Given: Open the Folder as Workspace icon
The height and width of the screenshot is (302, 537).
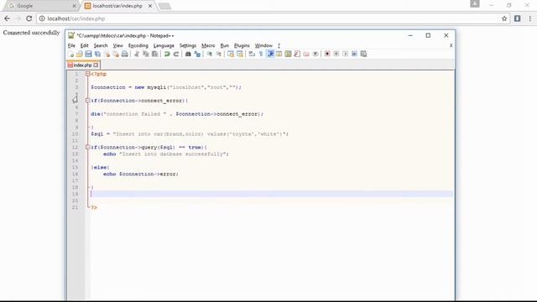Looking at the screenshot, I should click(x=306, y=54).
